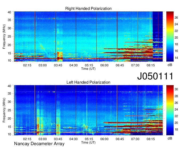Click the top colorbar's dB label
Screen dimensions: 181x147
tap(170, 65)
